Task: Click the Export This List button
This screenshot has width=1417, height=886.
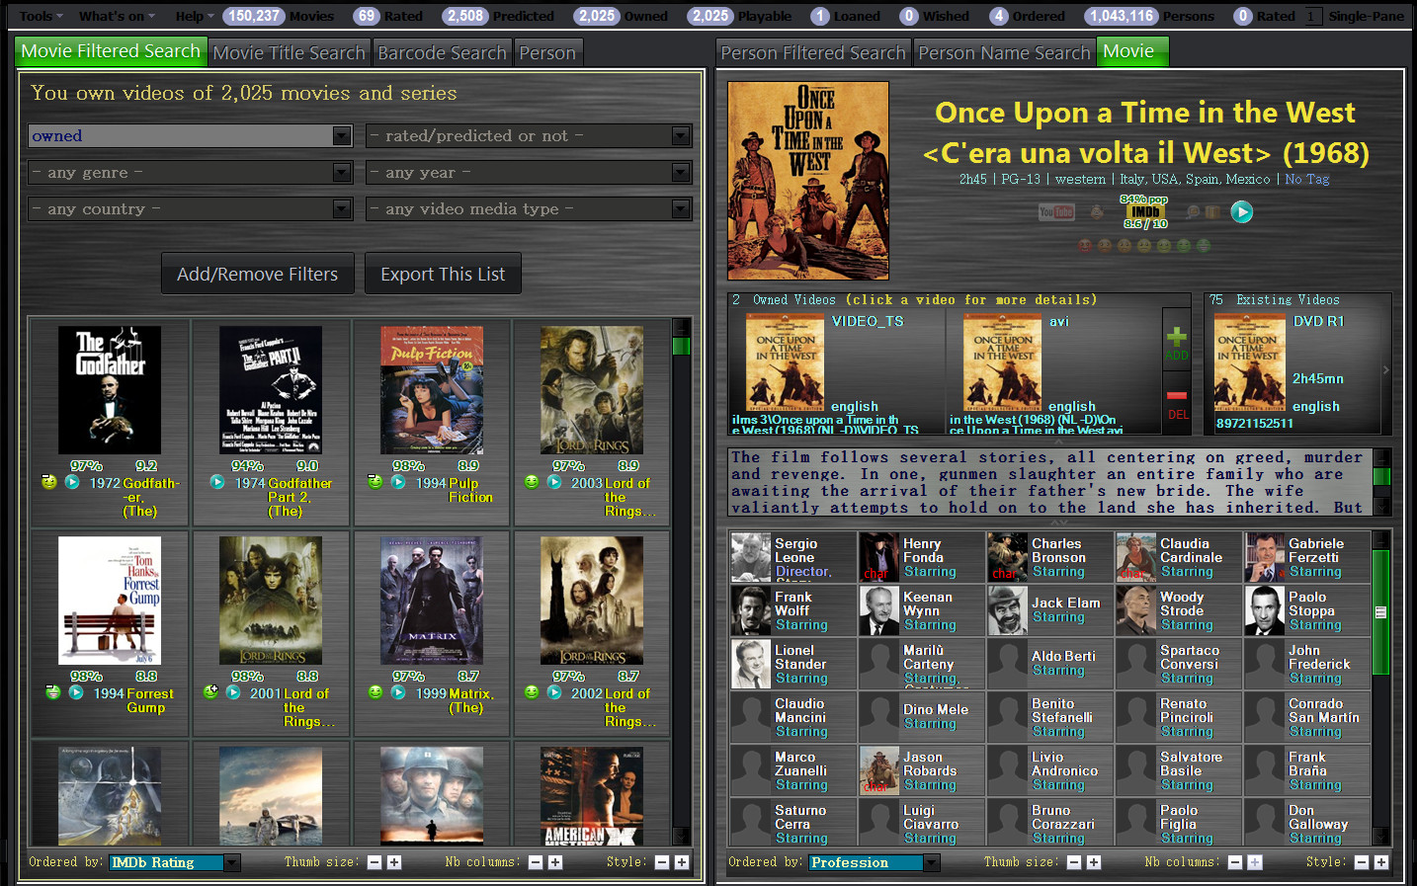Action: [x=443, y=274]
